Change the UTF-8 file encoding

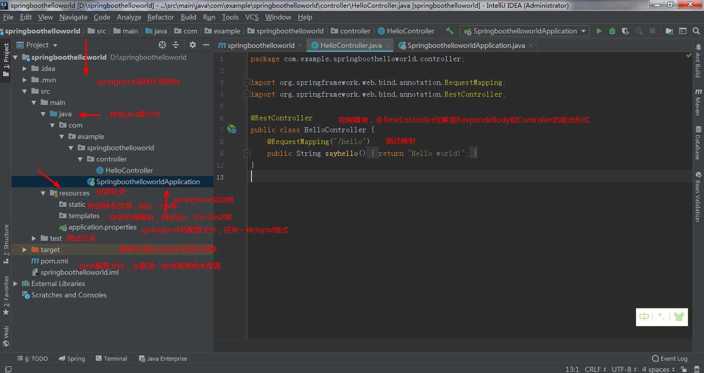tap(624, 369)
